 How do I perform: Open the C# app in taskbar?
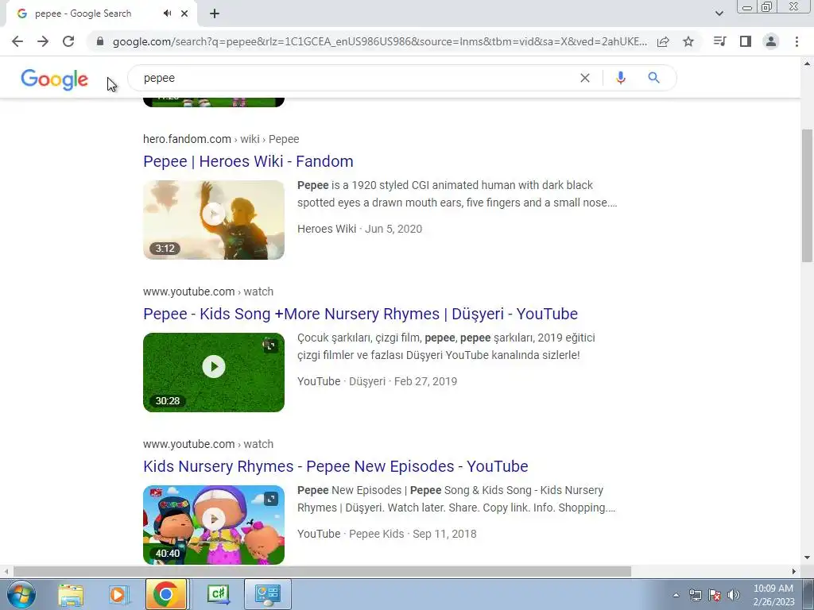[218, 594]
